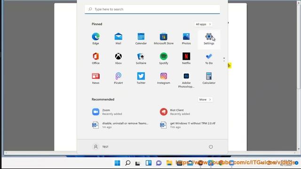The width and height of the screenshot is (301, 169).
Task: Open Edge from pinned apps
Action: point(95,38)
